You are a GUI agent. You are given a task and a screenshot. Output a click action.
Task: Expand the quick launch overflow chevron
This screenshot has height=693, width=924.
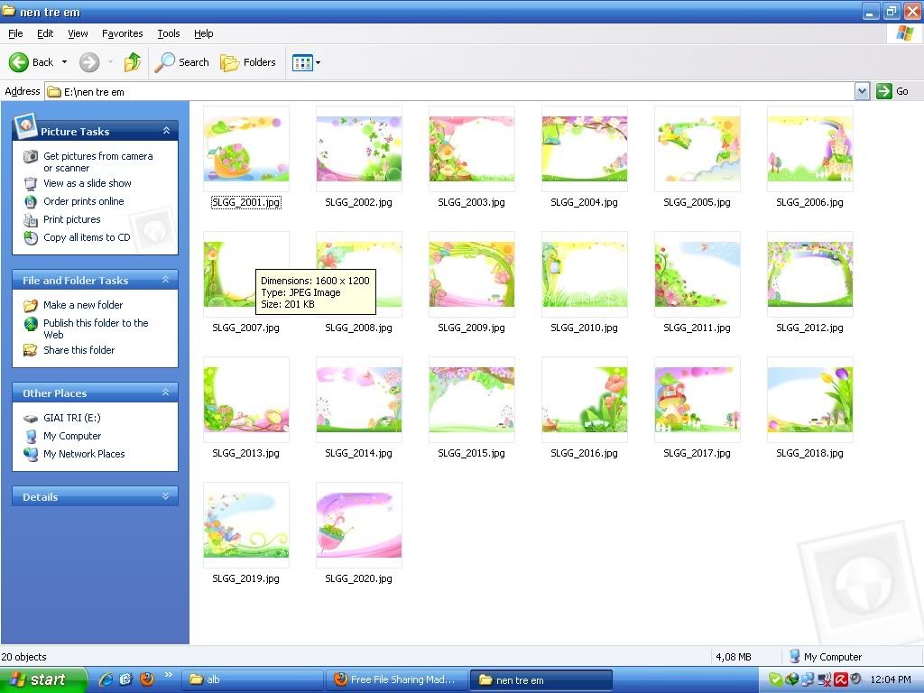pyautogui.click(x=169, y=675)
